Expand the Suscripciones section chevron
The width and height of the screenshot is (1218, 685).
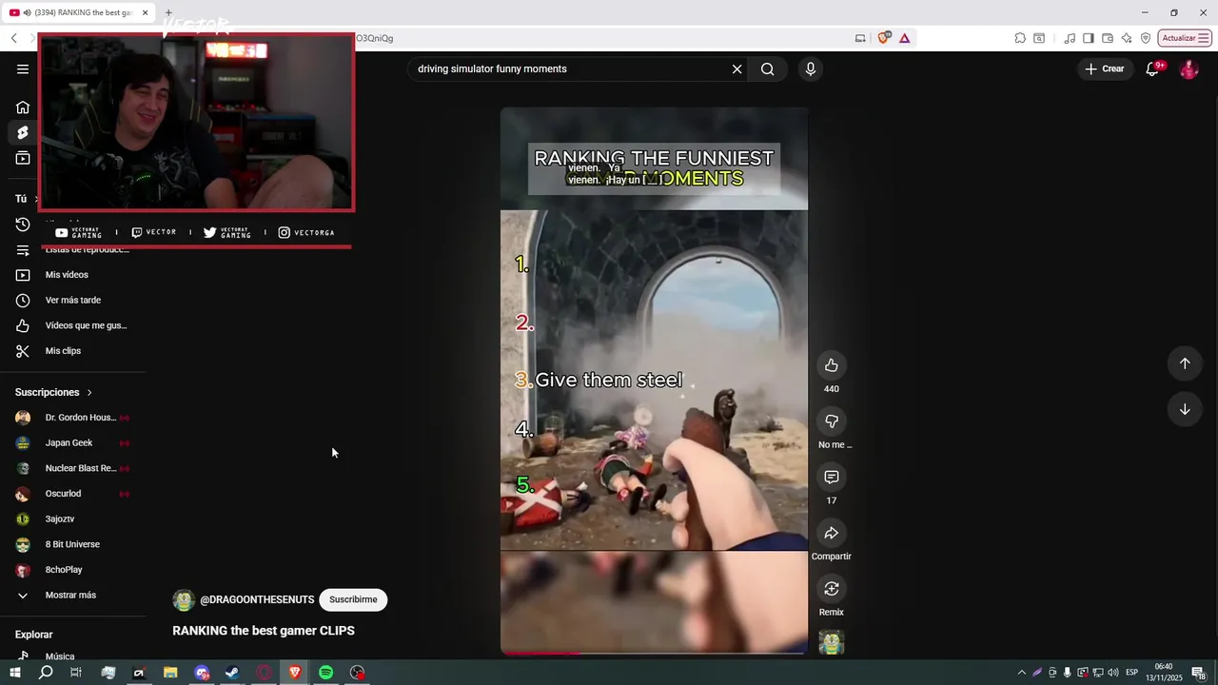(x=89, y=392)
